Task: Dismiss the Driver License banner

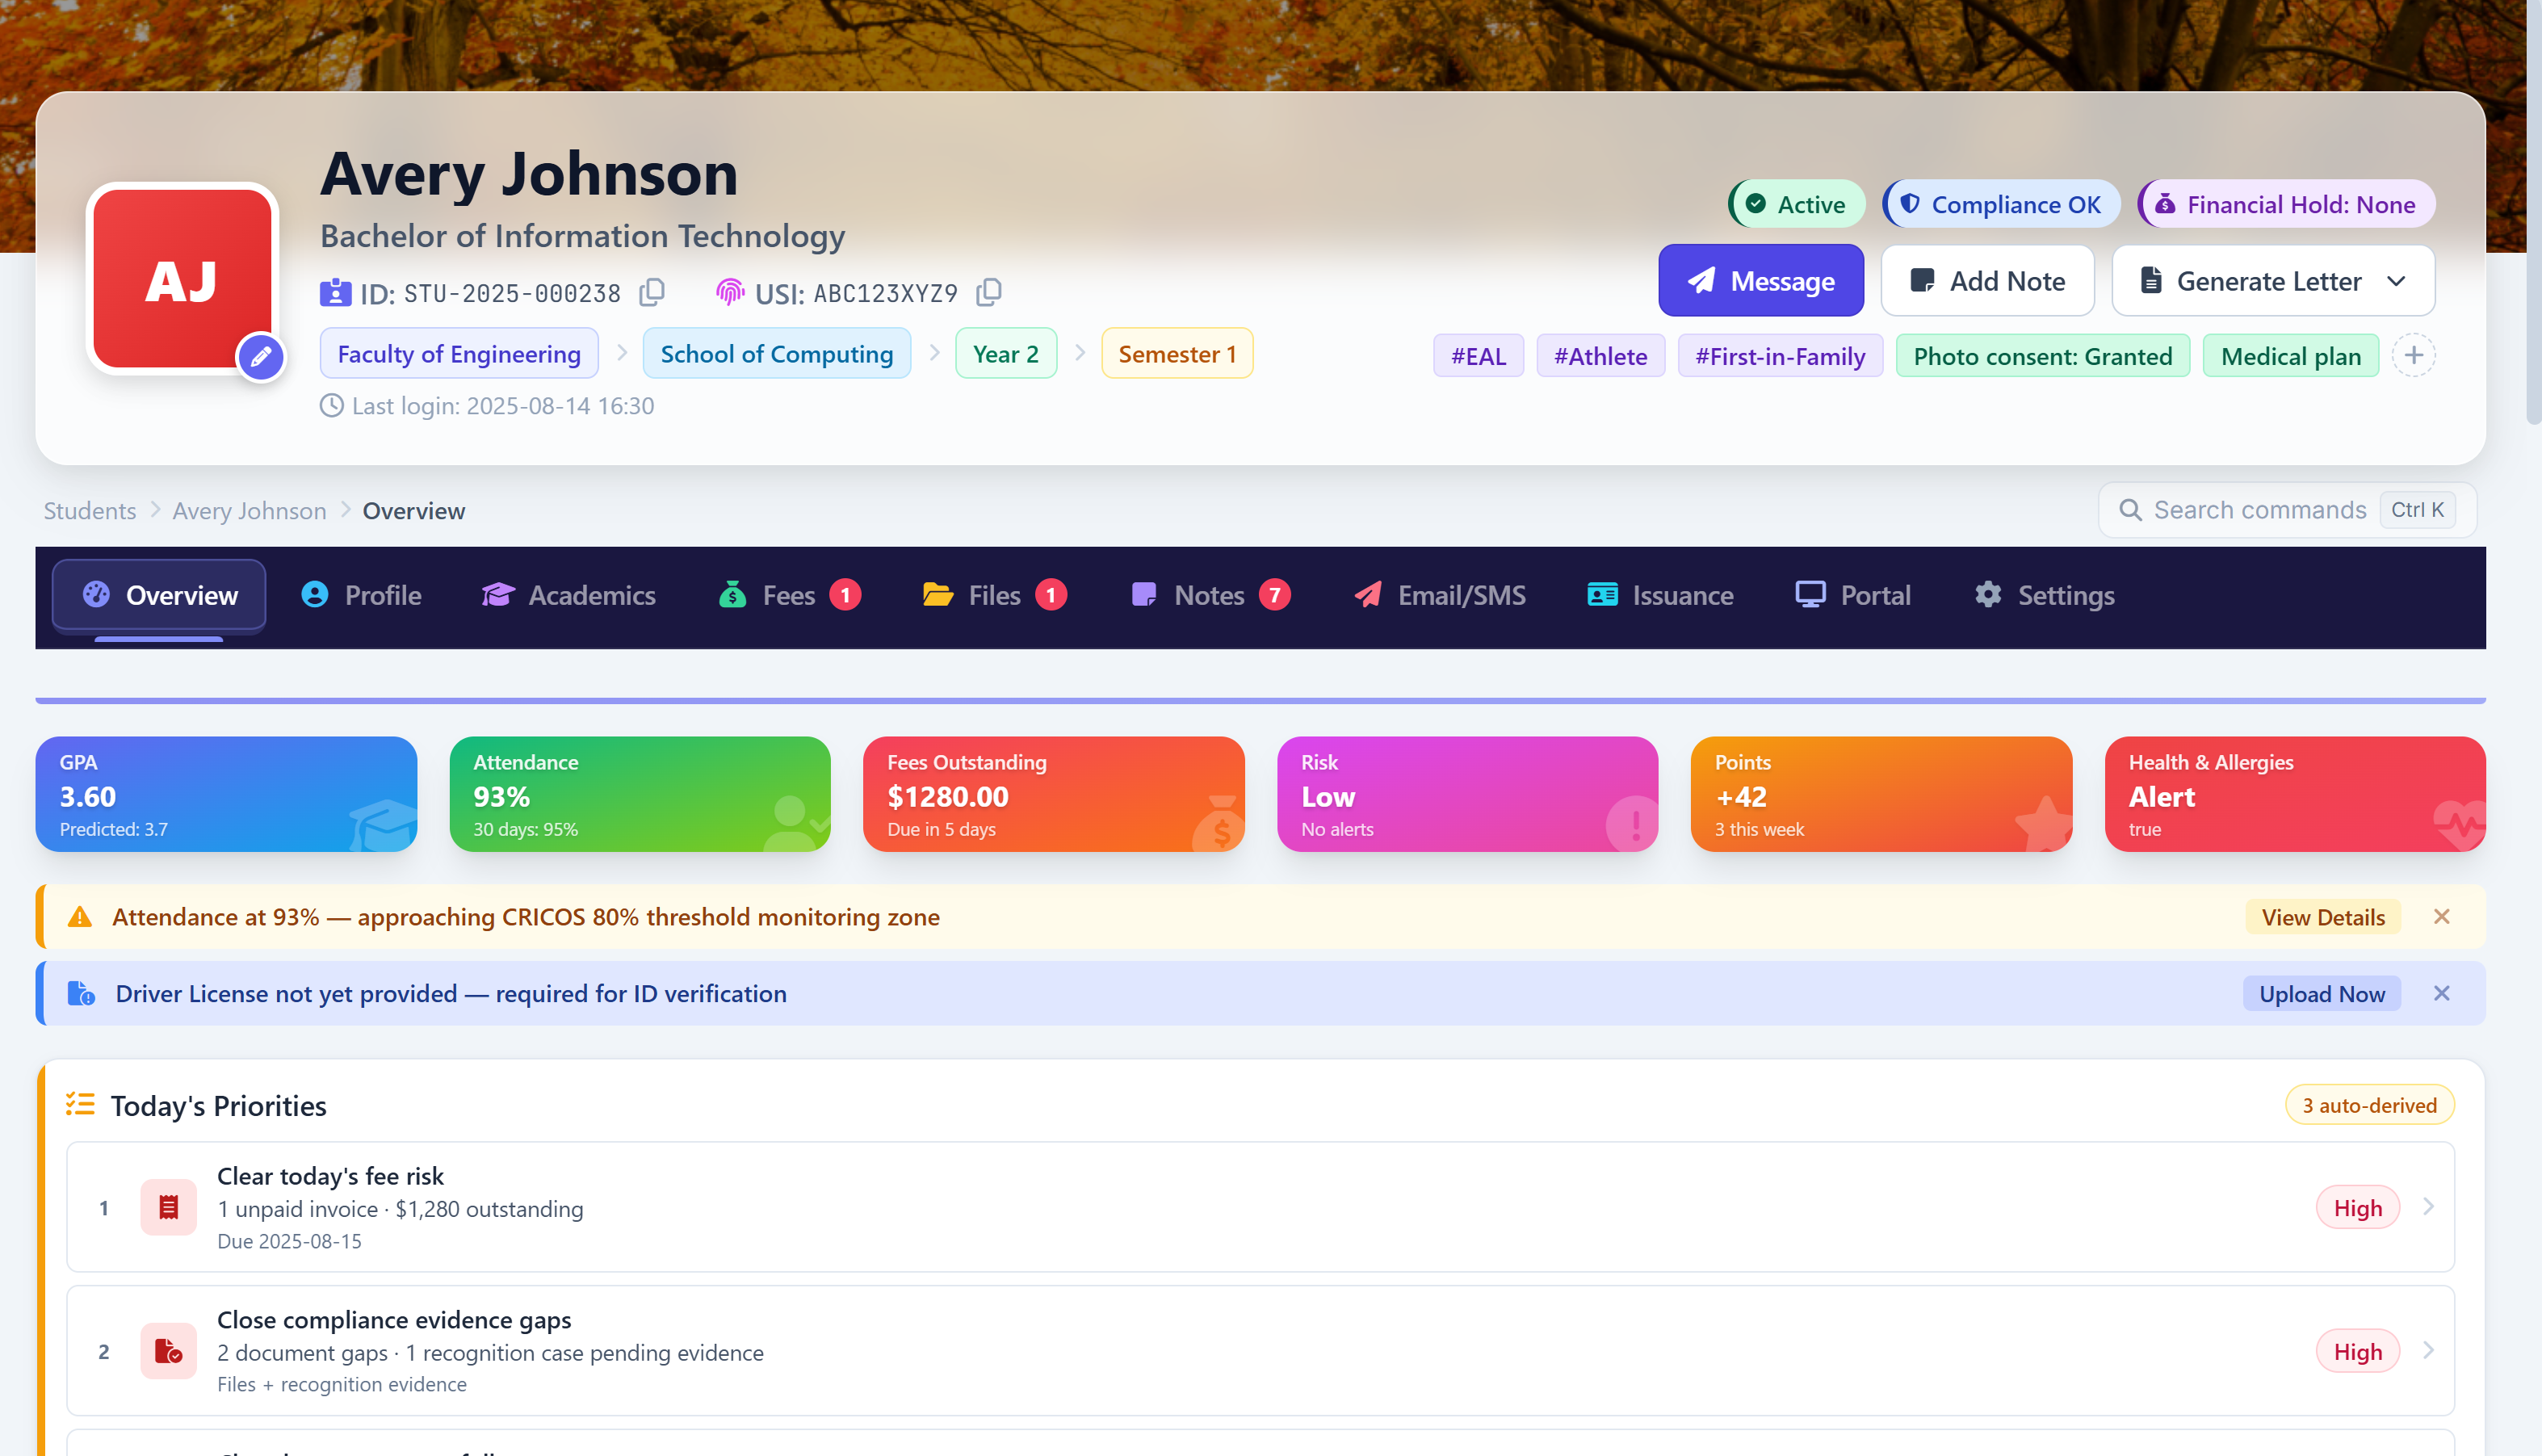Action: coord(2441,993)
